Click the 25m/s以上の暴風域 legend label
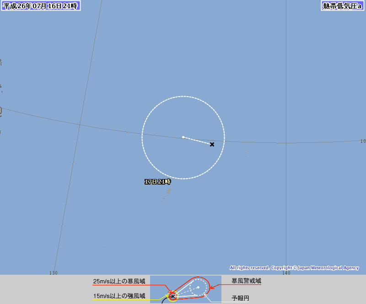This screenshot has height=304, width=366. (119, 281)
